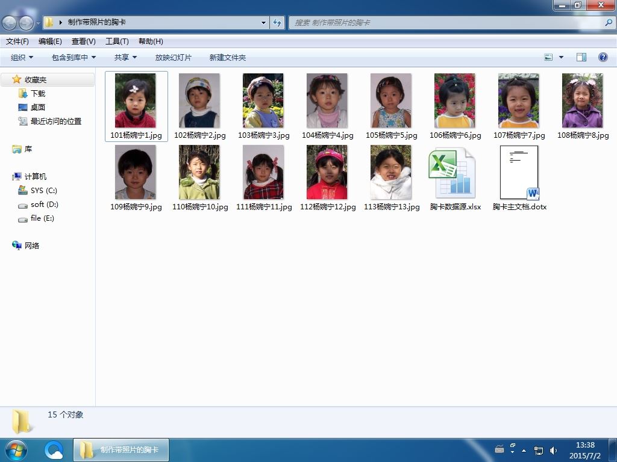Select the Favorites star icon
Viewport: 617px width, 462px height.
[x=16, y=79]
